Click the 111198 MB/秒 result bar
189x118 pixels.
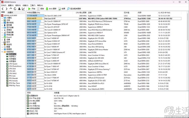click(36, 16)
